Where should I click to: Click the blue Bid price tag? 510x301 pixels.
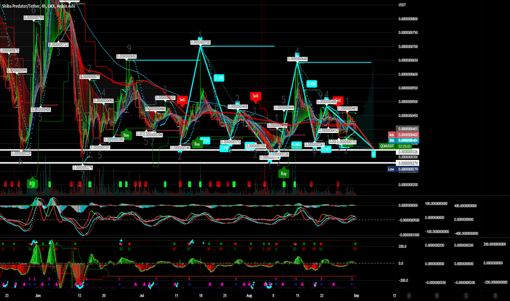coord(392,141)
